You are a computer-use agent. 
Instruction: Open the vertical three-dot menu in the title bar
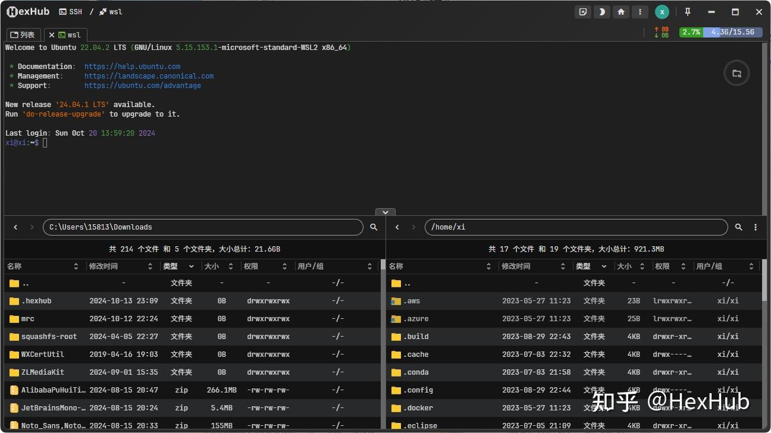tap(640, 12)
